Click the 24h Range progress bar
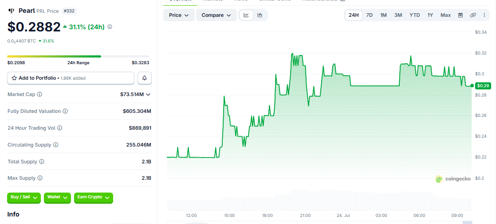This screenshot has width=496, height=224. coord(78,57)
